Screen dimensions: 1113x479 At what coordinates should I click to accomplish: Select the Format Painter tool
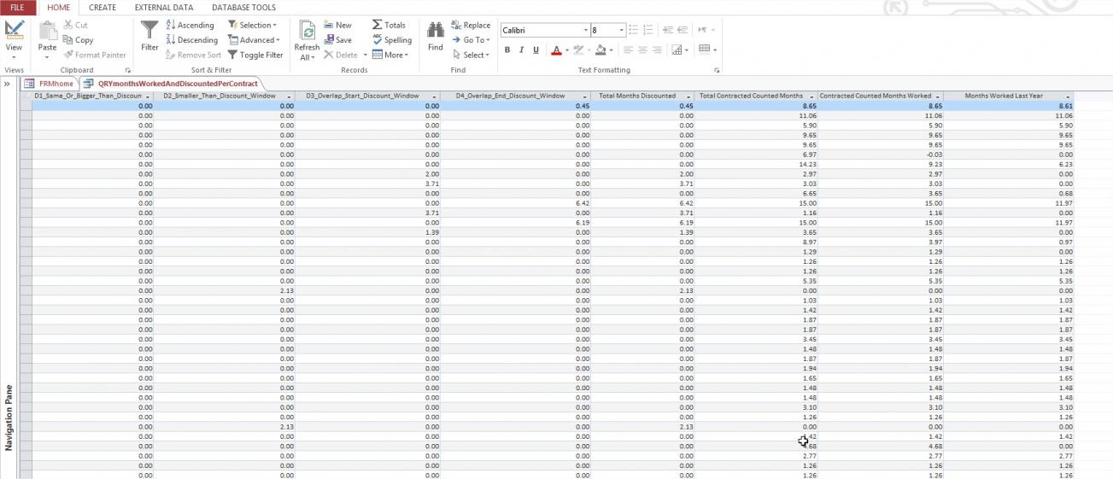(x=94, y=55)
